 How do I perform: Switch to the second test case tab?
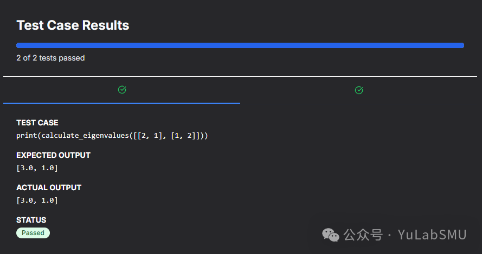tap(360, 90)
